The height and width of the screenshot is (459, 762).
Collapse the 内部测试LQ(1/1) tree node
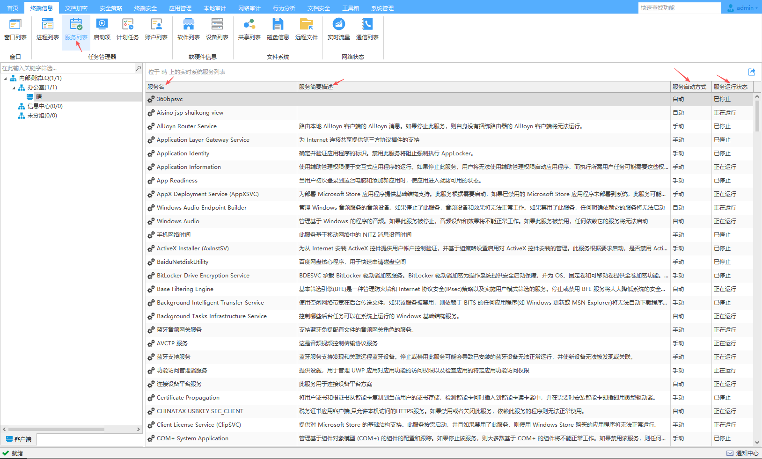pos(6,79)
